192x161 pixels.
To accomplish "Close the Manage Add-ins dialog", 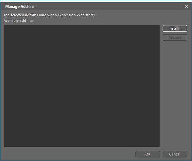I will pyautogui.click(x=186, y=7).
